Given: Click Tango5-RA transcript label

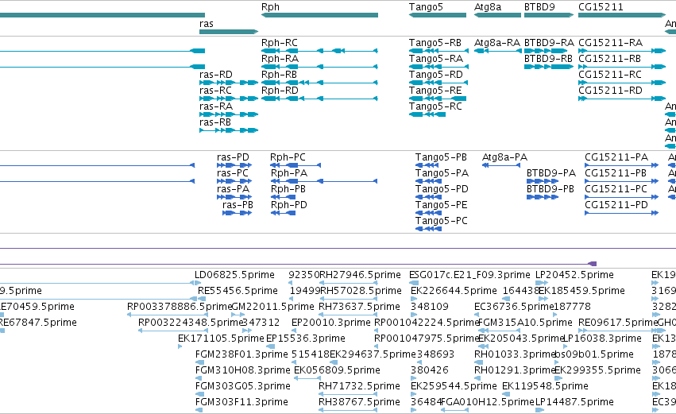Looking at the screenshot, I should 436,59.
